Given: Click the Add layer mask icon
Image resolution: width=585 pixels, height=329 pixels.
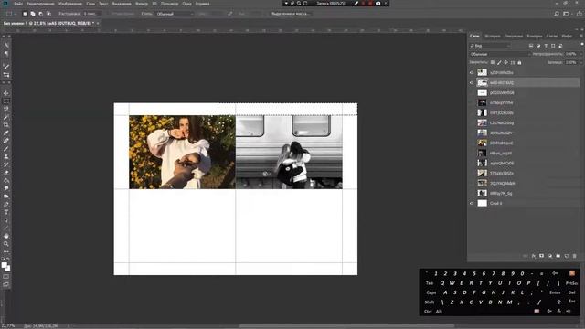Looking at the screenshot, I should [541, 256].
